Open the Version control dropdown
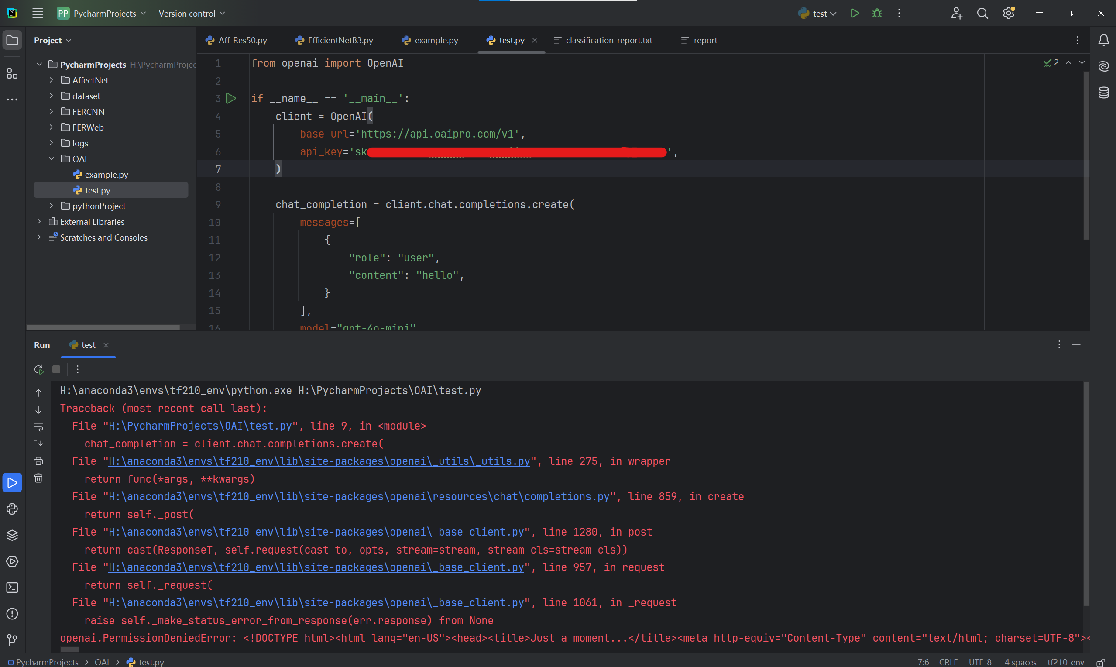Viewport: 1116px width, 667px height. [x=192, y=14]
